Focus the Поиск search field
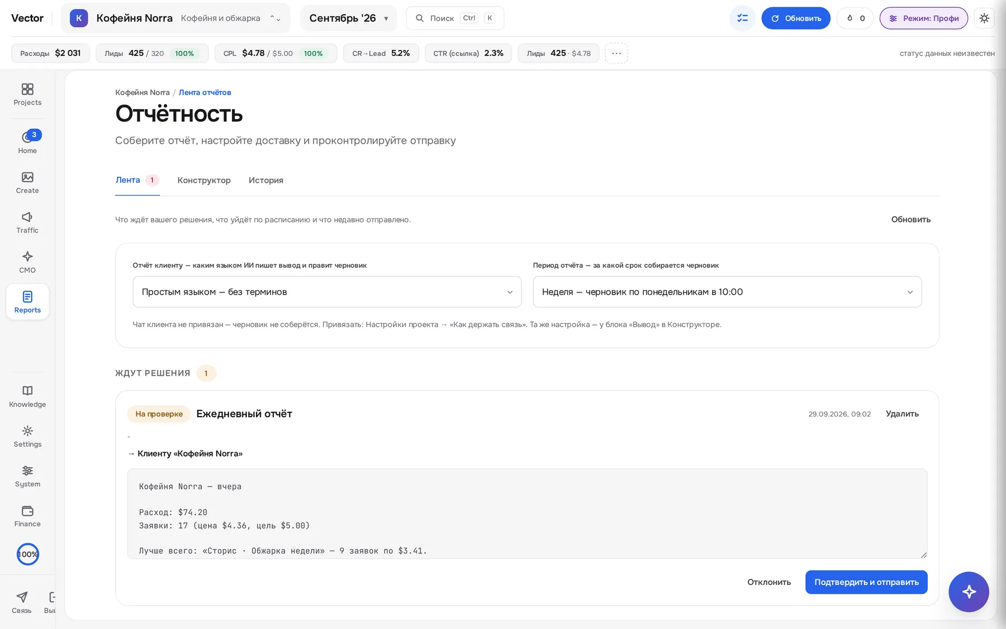 [x=455, y=18]
